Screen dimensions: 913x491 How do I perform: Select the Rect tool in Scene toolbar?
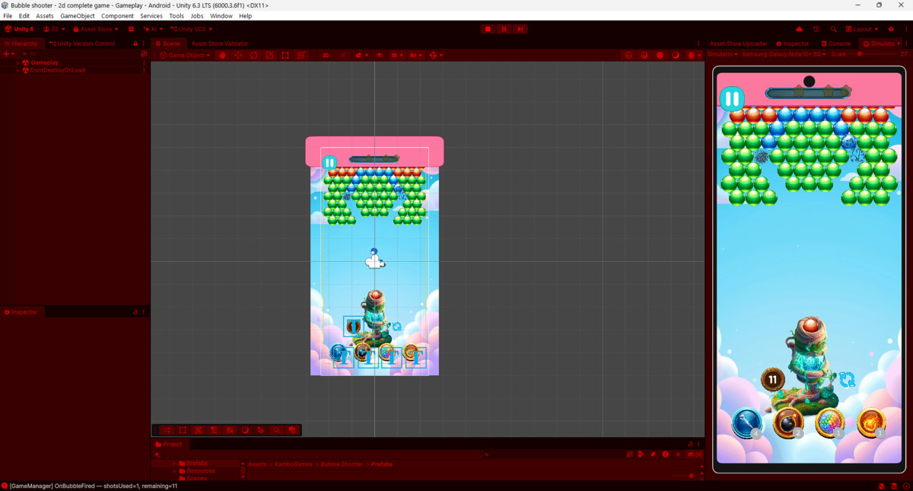285,55
